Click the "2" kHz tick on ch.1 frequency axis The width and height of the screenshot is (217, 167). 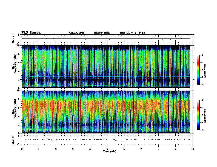[x=18, y=79]
